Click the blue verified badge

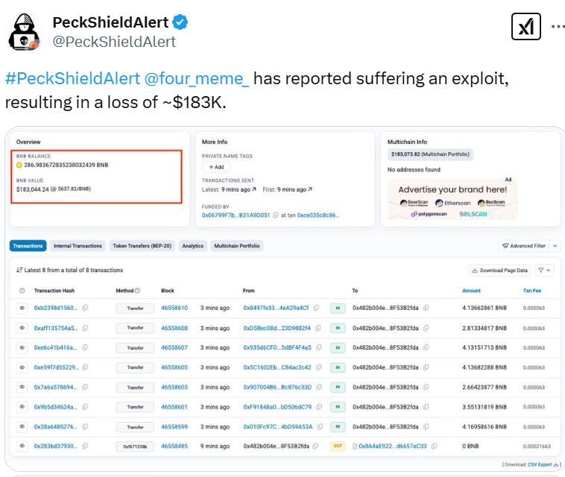pos(181,22)
